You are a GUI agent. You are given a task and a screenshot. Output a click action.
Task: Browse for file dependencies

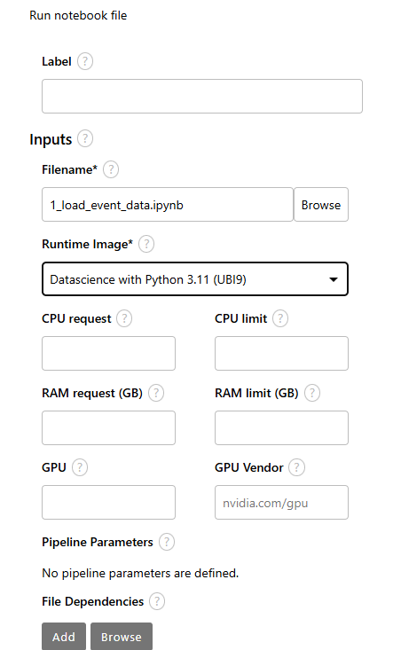click(122, 637)
